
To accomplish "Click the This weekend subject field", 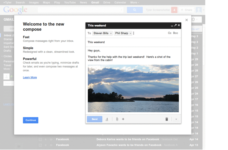I will click(133, 42).
